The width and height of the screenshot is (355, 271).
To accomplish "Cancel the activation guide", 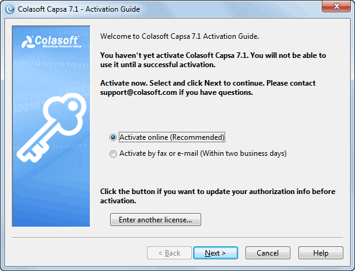I will pos(268,253).
